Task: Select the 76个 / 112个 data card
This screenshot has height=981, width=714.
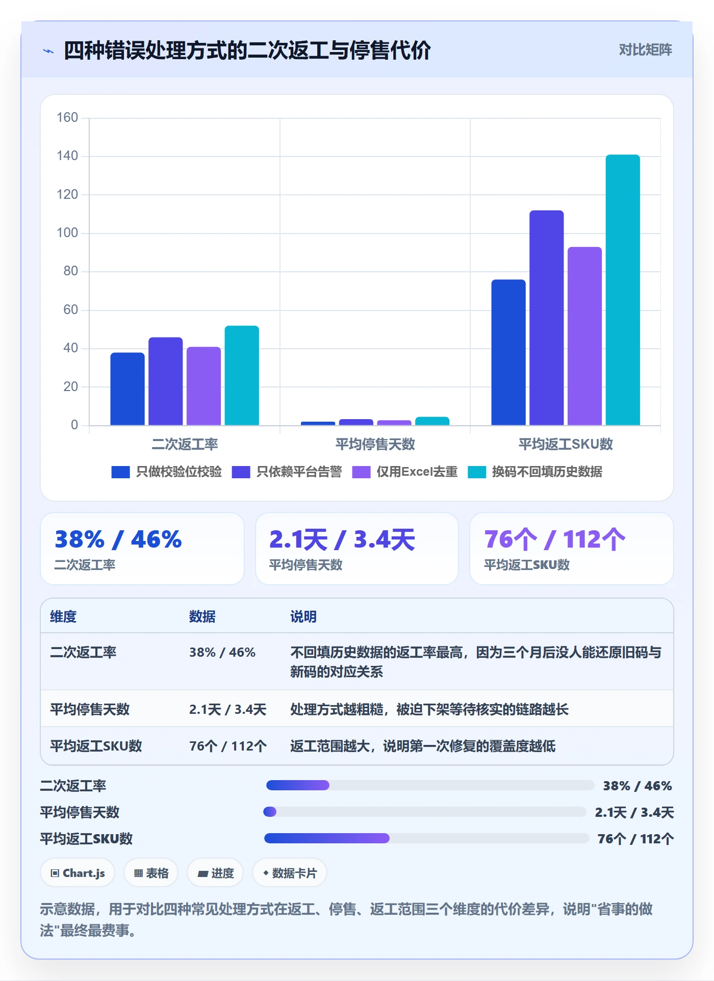Action: tap(572, 549)
